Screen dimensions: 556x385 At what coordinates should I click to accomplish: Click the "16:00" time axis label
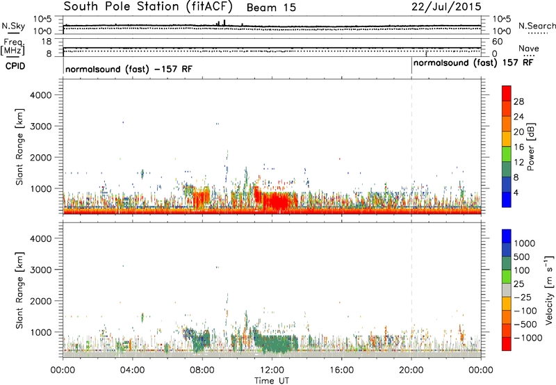pos(341,370)
